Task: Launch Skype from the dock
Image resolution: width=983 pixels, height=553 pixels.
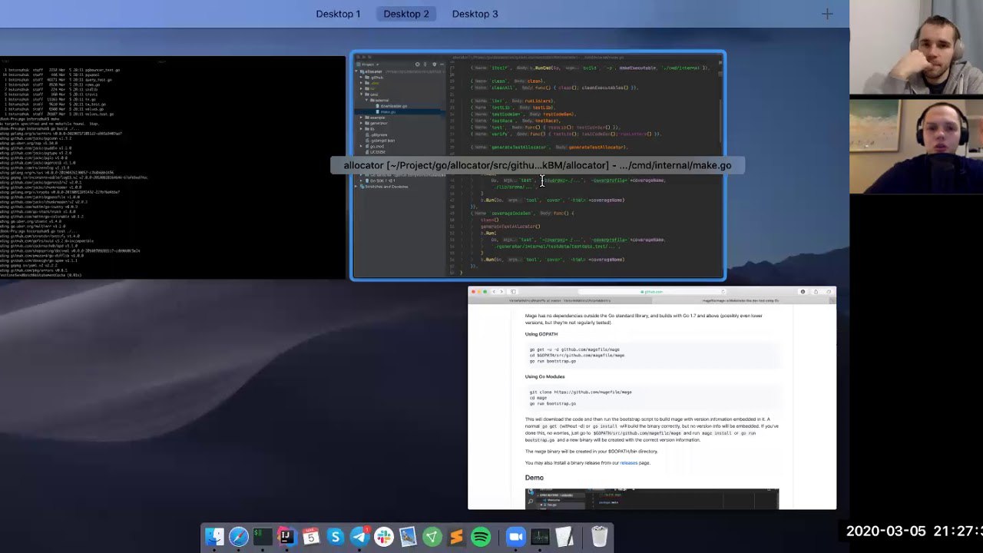Action: click(335, 537)
